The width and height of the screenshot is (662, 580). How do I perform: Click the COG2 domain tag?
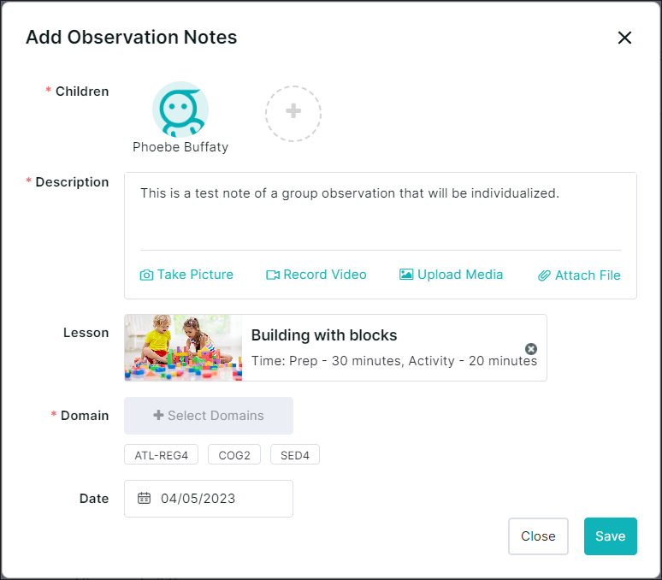click(x=234, y=455)
